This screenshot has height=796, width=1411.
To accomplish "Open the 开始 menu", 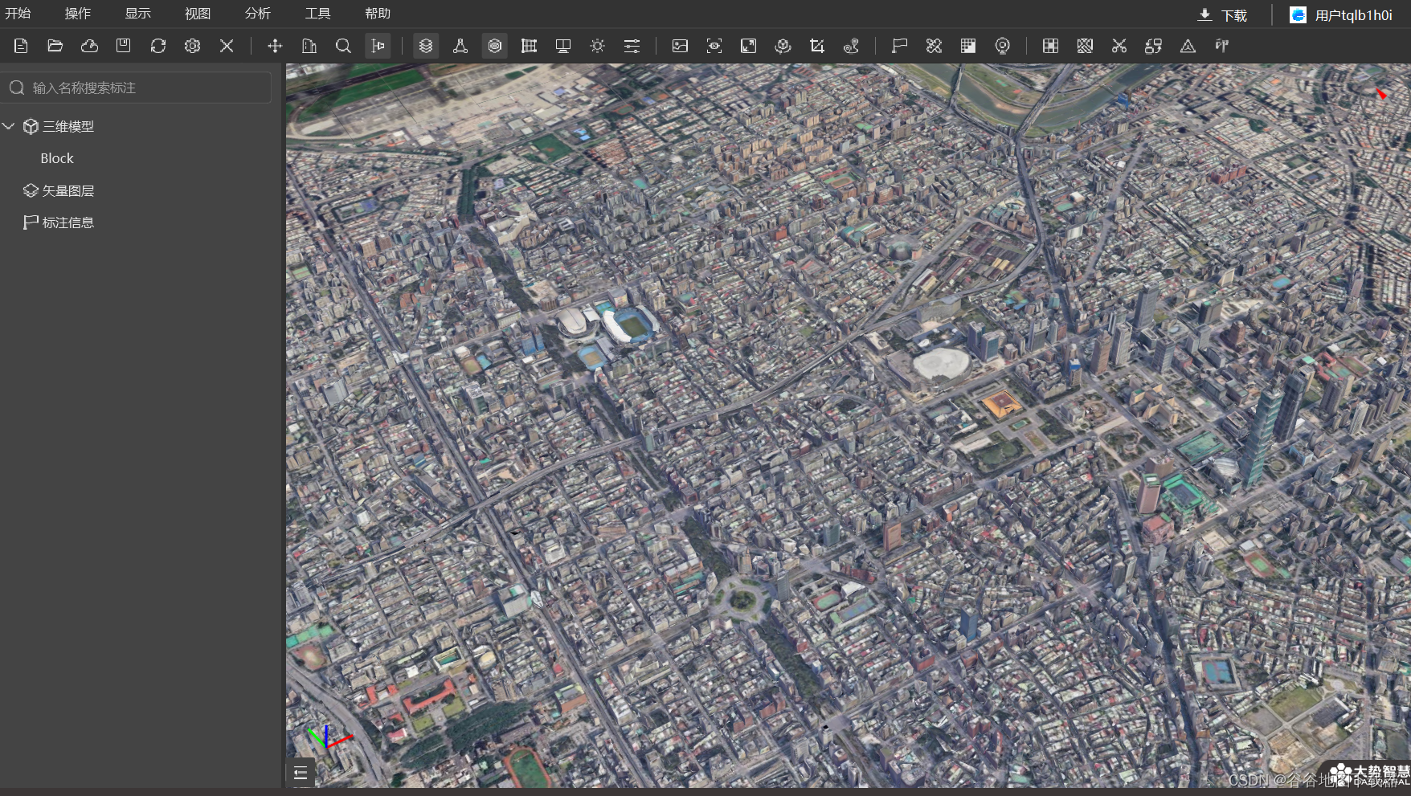I will point(18,14).
